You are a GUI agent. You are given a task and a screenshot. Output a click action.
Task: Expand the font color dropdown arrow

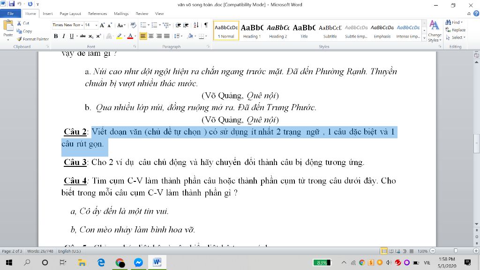(135, 36)
